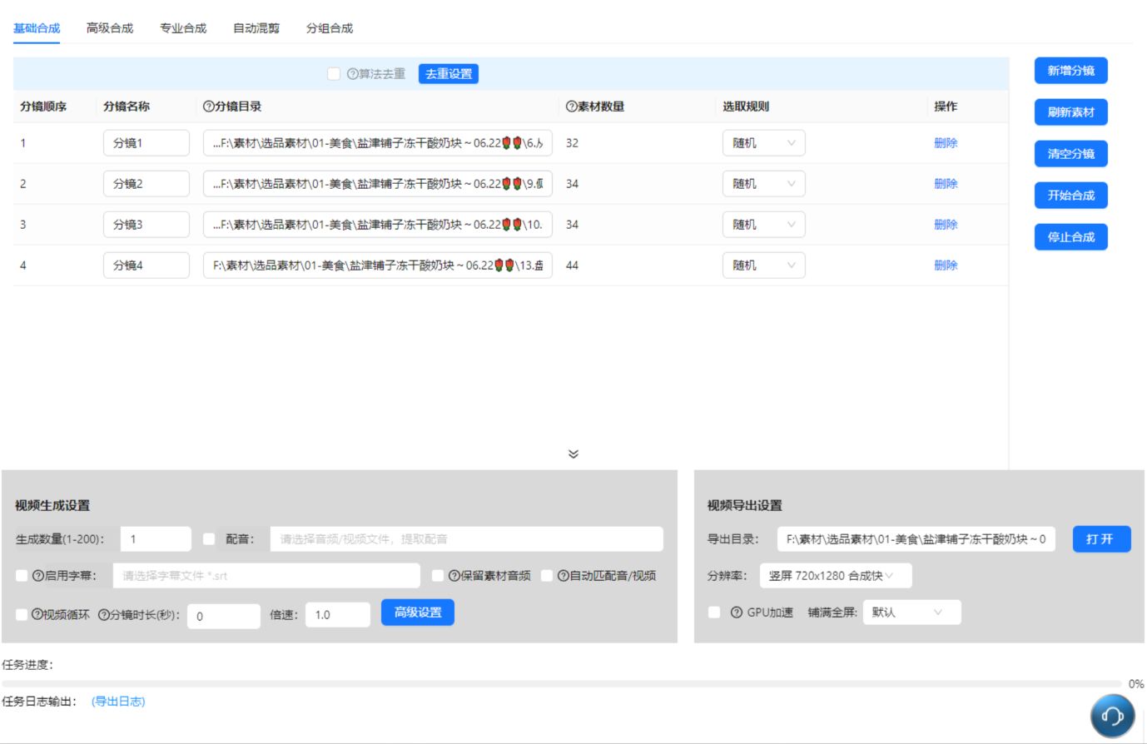The image size is (1147, 744).
Task: Click help icon beside 算法去重
Action: pyautogui.click(x=353, y=74)
